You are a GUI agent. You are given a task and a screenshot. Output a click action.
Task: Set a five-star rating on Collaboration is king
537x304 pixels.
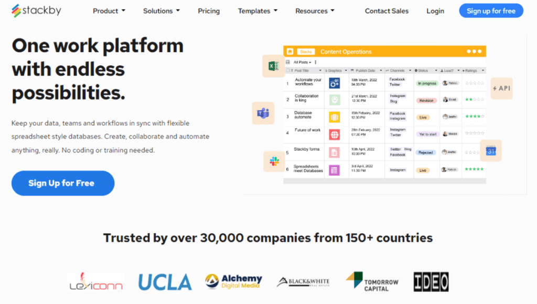(x=481, y=100)
